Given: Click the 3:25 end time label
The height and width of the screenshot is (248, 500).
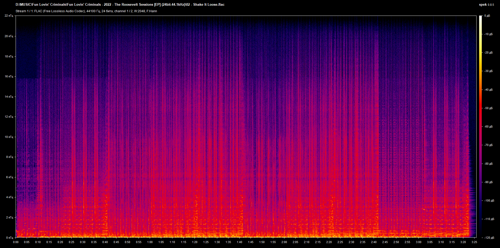Looking at the screenshot, I should (x=474, y=242).
